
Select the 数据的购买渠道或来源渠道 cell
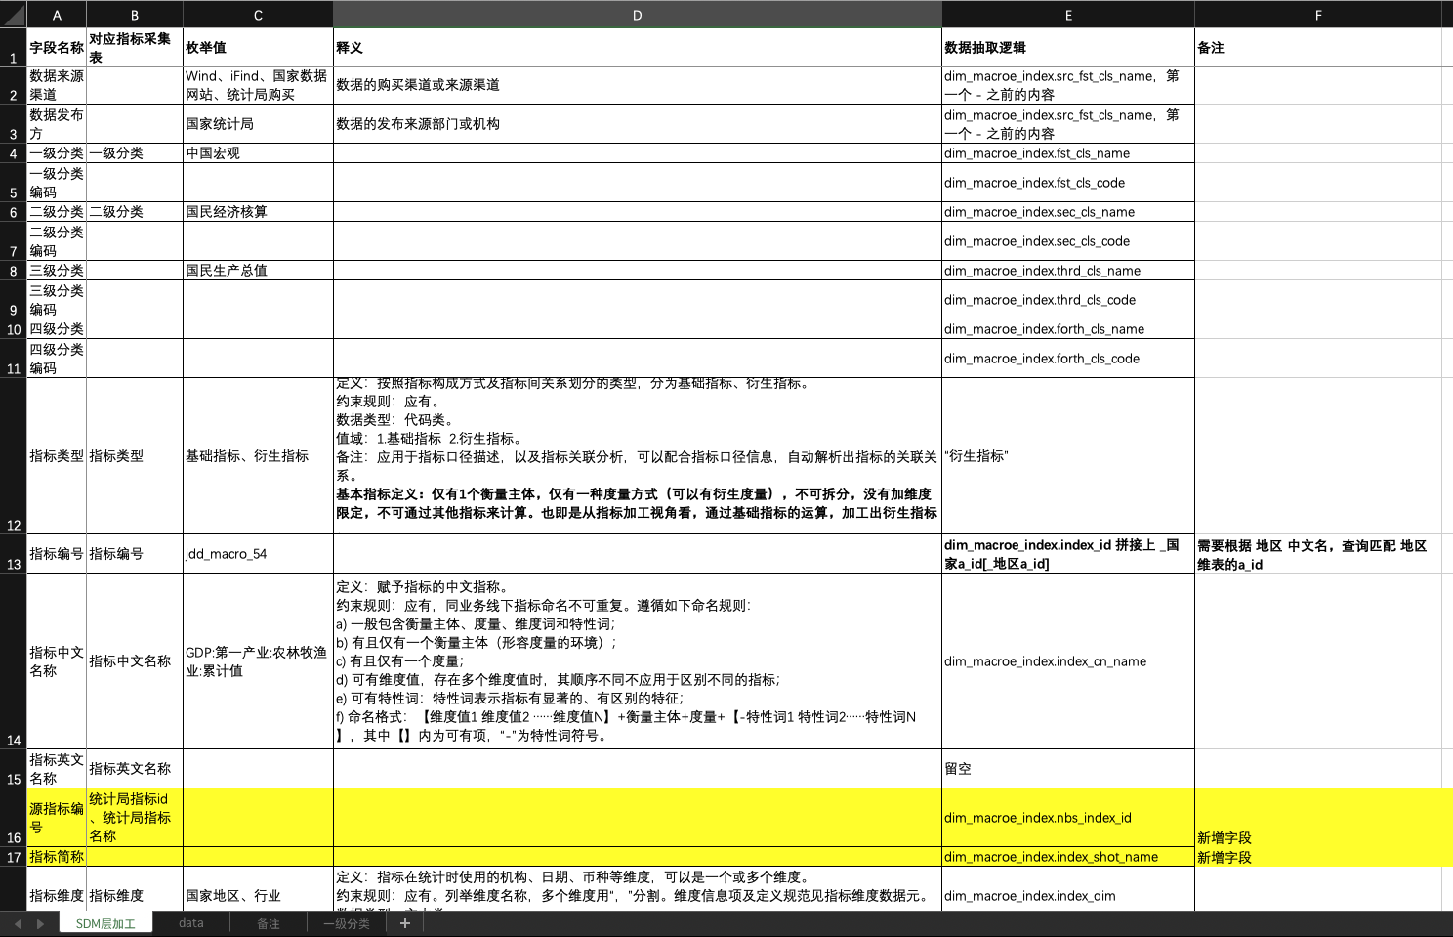pos(638,85)
